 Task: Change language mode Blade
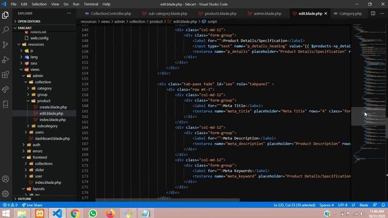(364, 205)
